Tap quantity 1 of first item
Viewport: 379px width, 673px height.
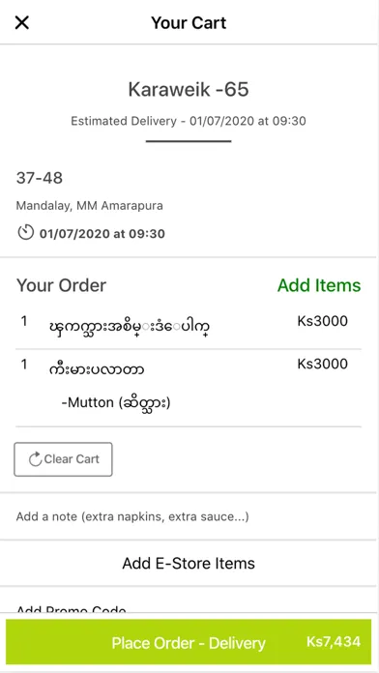point(24,321)
